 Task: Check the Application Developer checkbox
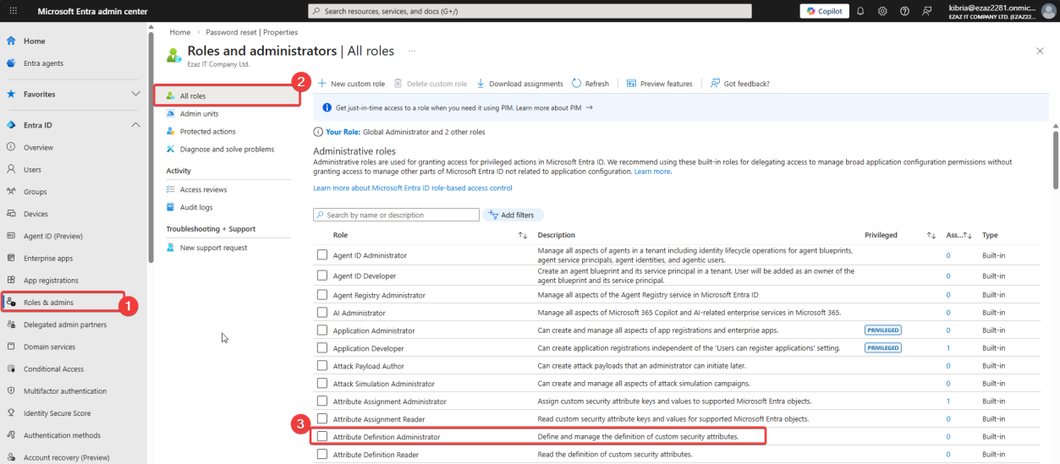(321, 348)
